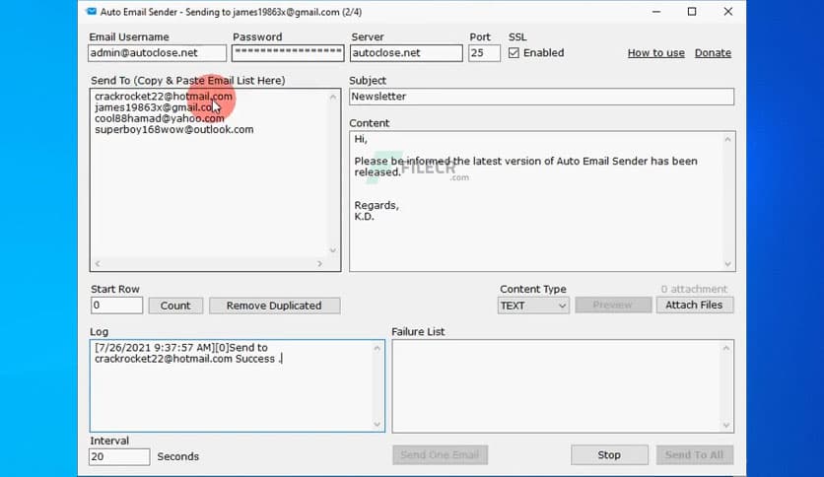This screenshot has width=824, height=477.
Task: Maximize the Auto Email Sender window
Action: click(692, 12)
